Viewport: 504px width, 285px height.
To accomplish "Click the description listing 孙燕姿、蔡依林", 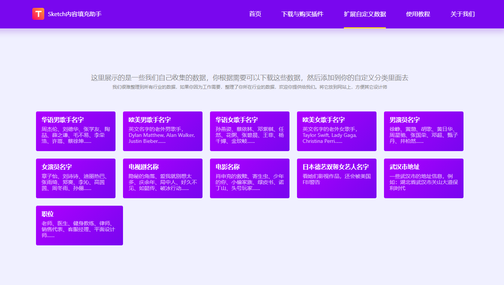I will (250, 135).
